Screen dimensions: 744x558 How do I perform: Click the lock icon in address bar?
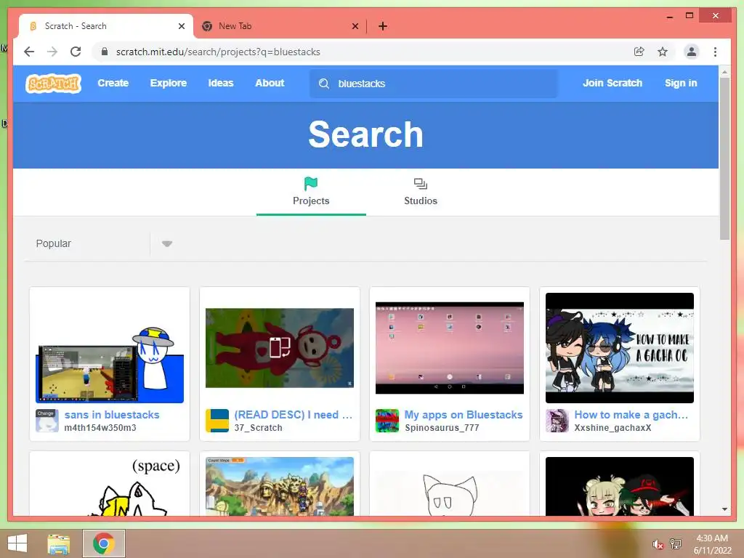point(105,52)
